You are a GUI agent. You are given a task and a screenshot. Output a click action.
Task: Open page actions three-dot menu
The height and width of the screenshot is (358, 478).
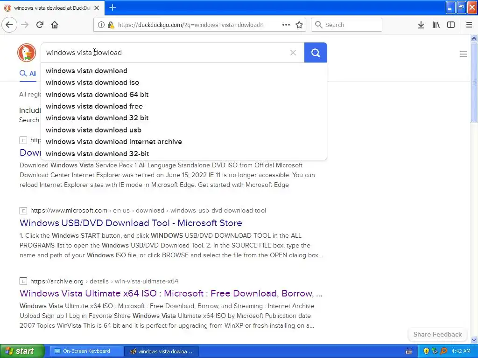(286, 25)
